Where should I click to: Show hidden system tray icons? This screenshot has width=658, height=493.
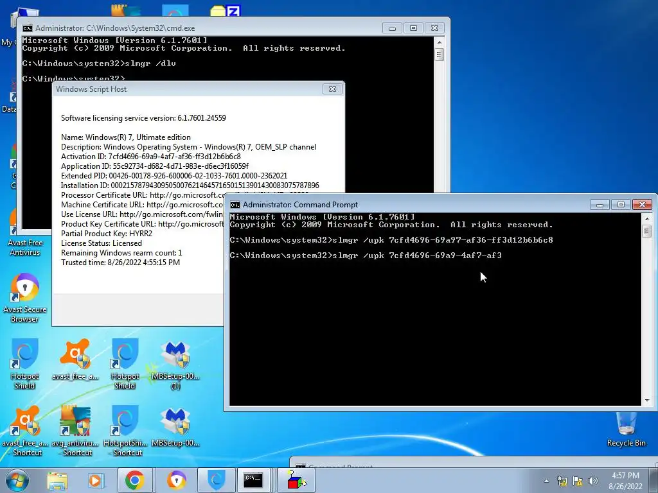click(546, 481)
